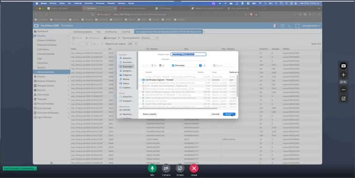Open the Registros por página 500 dropdown
The height and width of the screenshot is (178, 355).
click(132, 44)
